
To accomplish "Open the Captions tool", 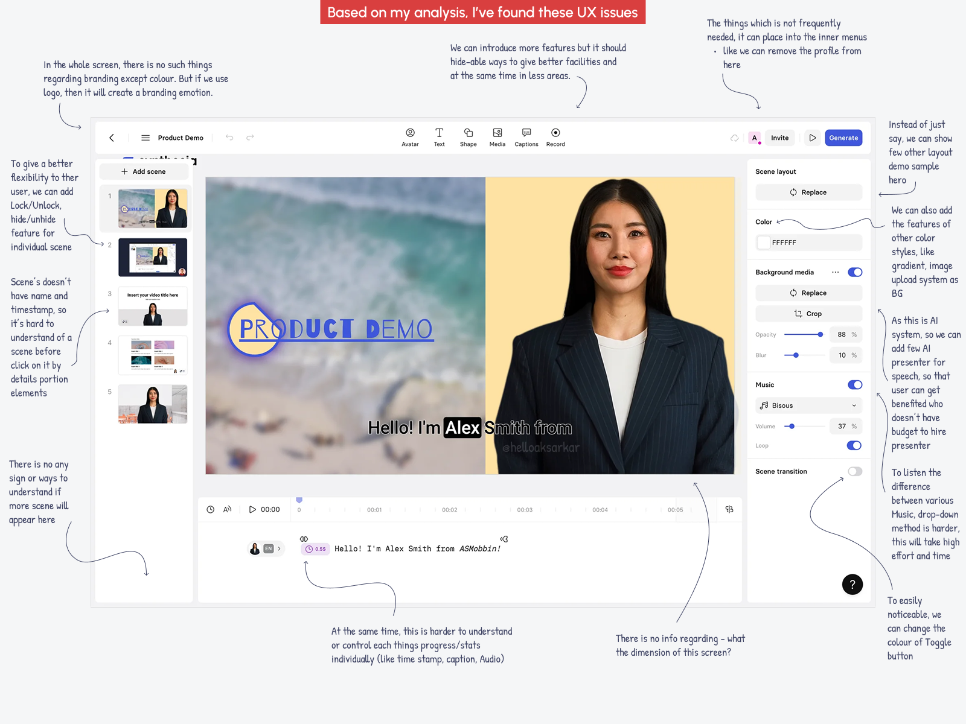I will click(526, 137).
